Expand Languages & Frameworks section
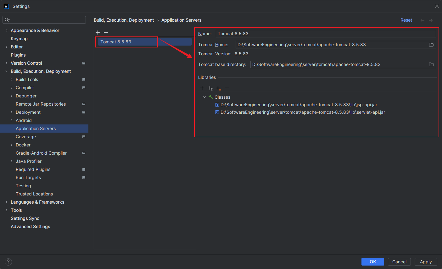The width and height of the screenshot is (442, 269). pos(6,202)
